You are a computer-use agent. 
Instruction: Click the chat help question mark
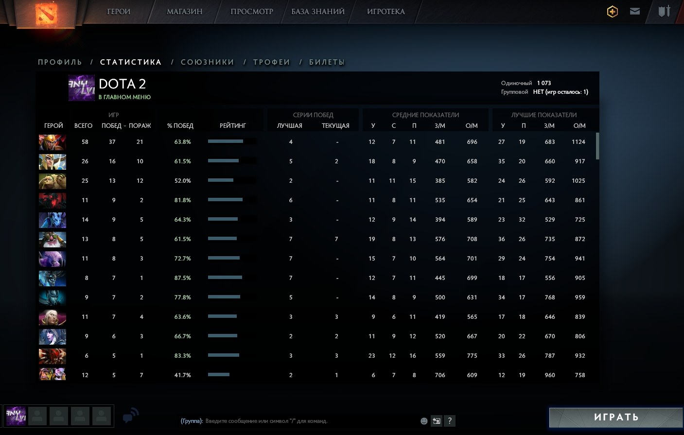pos(450,421)
